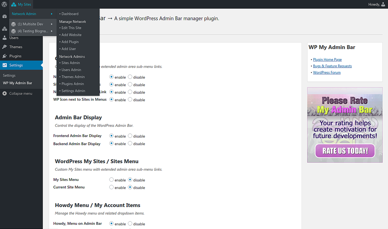This screenshot has width=388, height=229.
Task: Disable WP Icon next to Sites in Menus
Action: [x=130, y=100]
